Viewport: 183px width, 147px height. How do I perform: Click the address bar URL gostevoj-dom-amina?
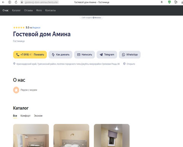click(x=41, y=2)
